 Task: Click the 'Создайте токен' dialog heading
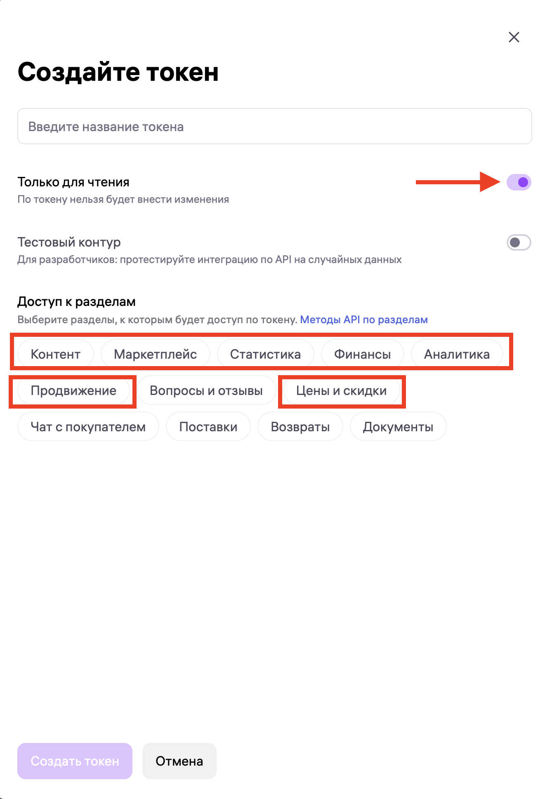click(x=118, y=72)
